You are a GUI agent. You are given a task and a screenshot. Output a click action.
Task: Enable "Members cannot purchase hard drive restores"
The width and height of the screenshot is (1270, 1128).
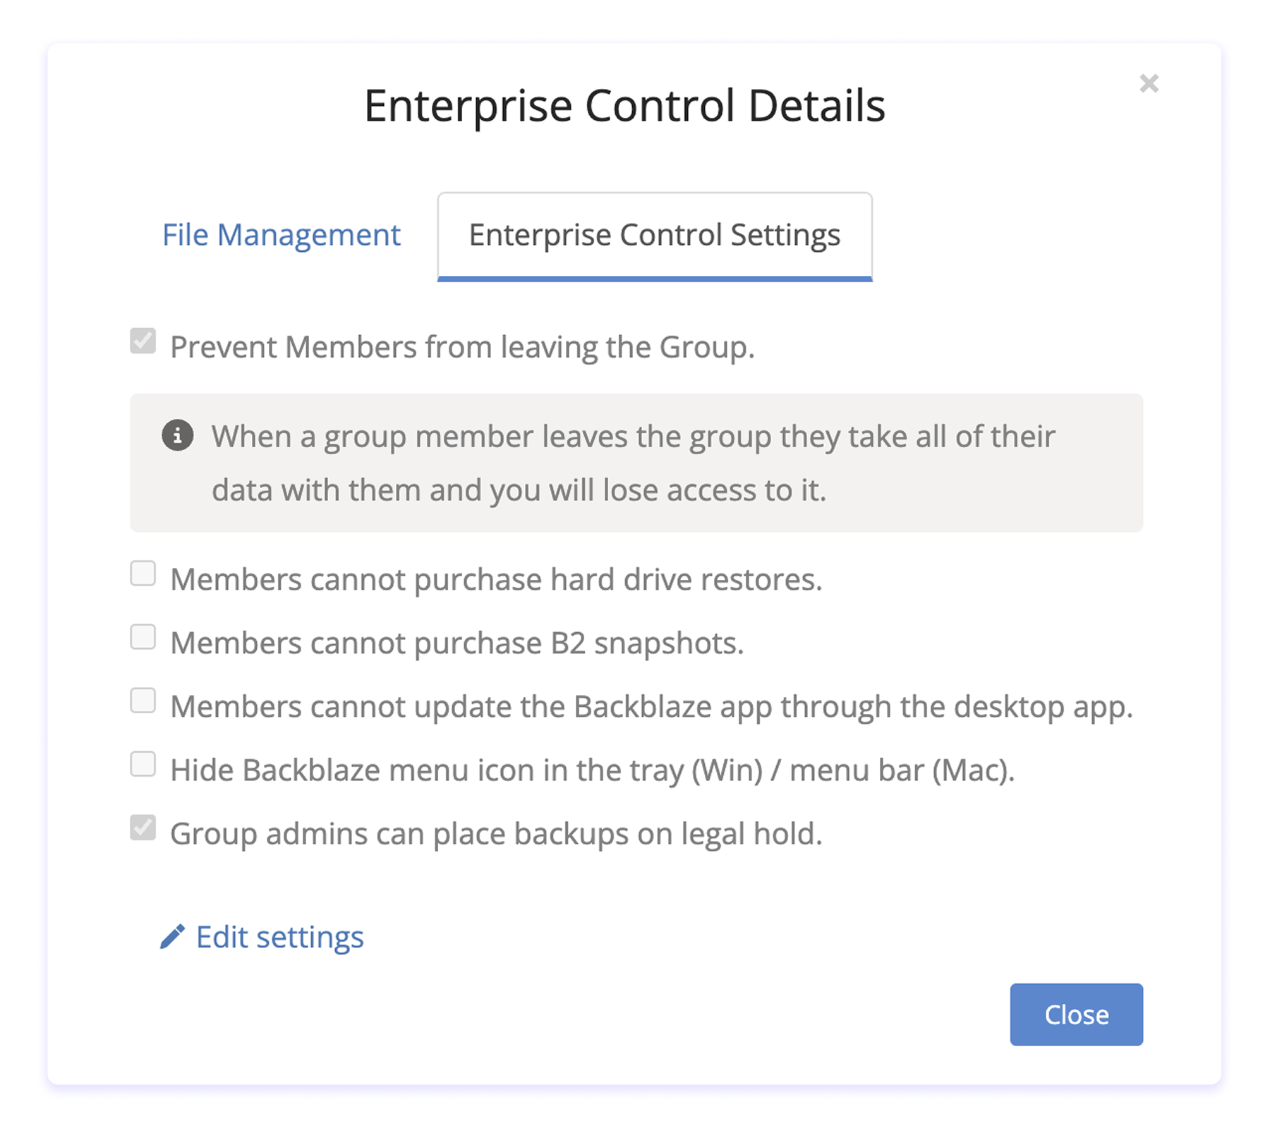pos(143,575)
